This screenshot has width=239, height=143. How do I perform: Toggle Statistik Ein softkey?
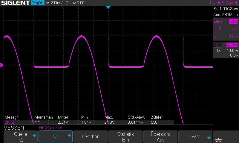click(125, 137)
